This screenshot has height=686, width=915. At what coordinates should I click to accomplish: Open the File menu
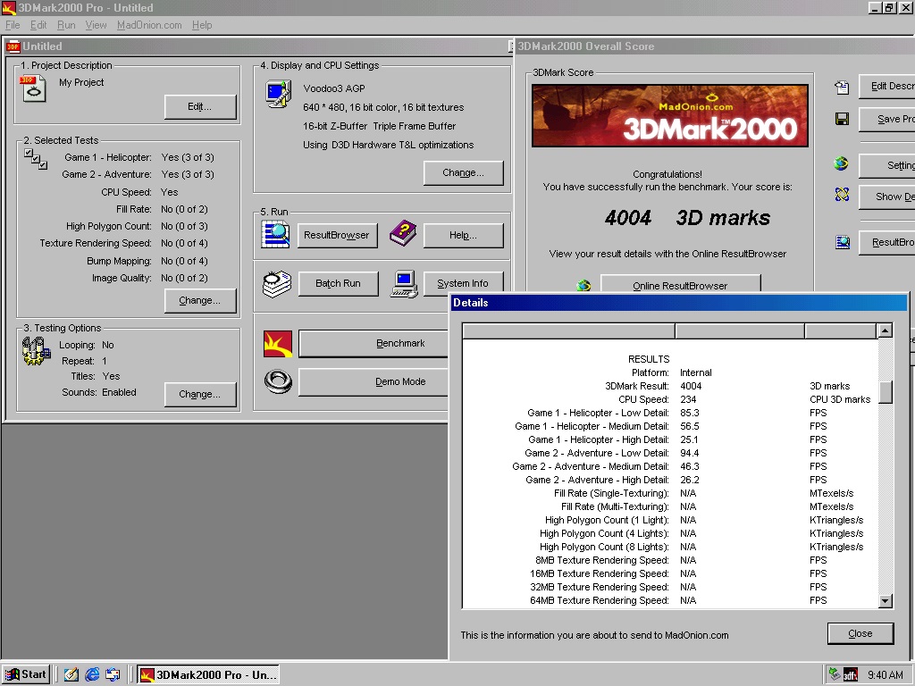point(13,25)
